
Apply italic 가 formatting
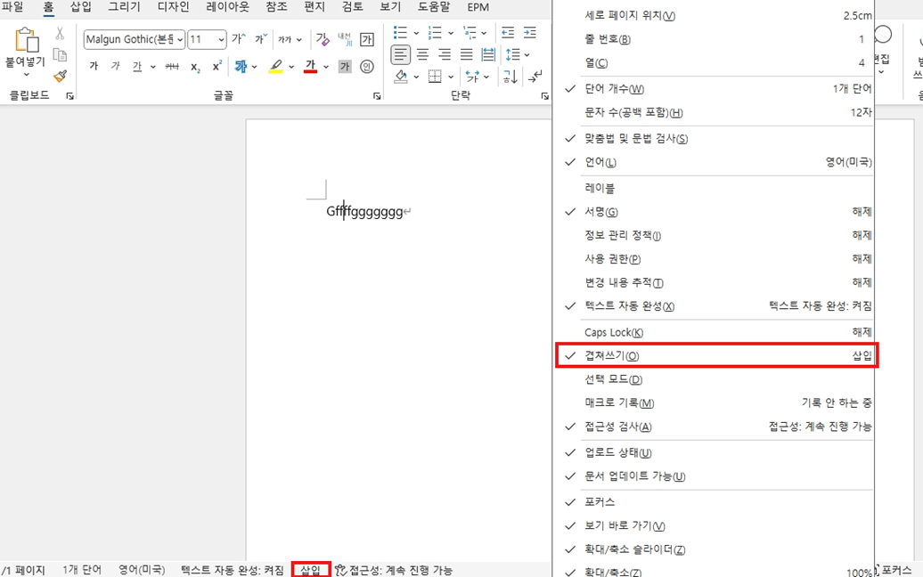116,67
